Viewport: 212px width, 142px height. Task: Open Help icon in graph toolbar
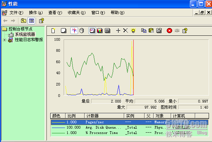point(185,31)
